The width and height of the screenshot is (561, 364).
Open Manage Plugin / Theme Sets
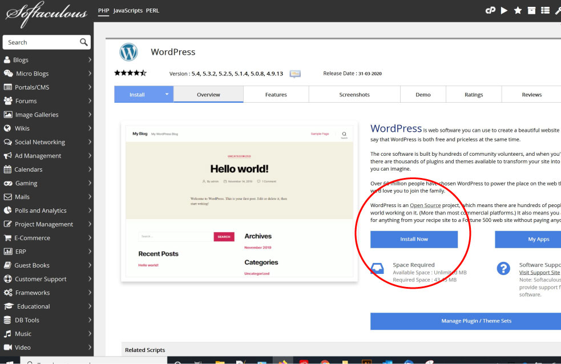coord(466,321)
